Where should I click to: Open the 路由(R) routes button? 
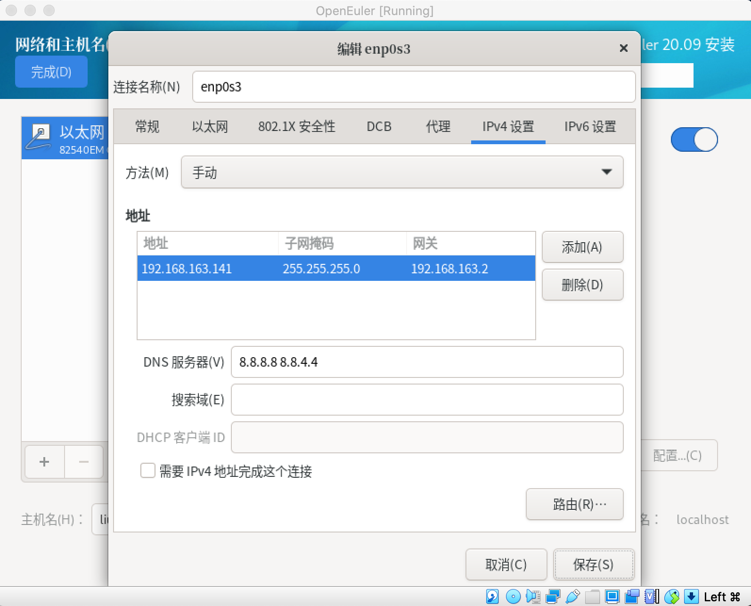(x=574, y=504)
